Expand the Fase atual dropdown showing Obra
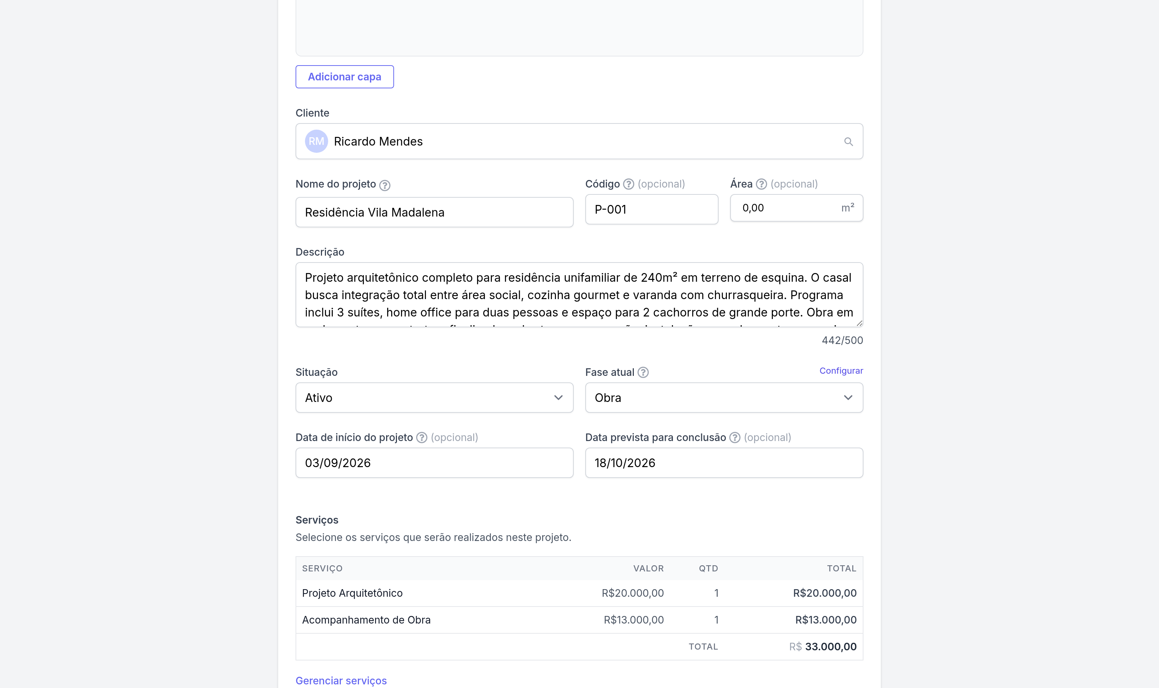This screenshot has width=1159, height=688. pos(724,398)
